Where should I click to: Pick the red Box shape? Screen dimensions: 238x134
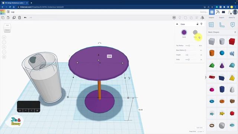tap(232, 41)
